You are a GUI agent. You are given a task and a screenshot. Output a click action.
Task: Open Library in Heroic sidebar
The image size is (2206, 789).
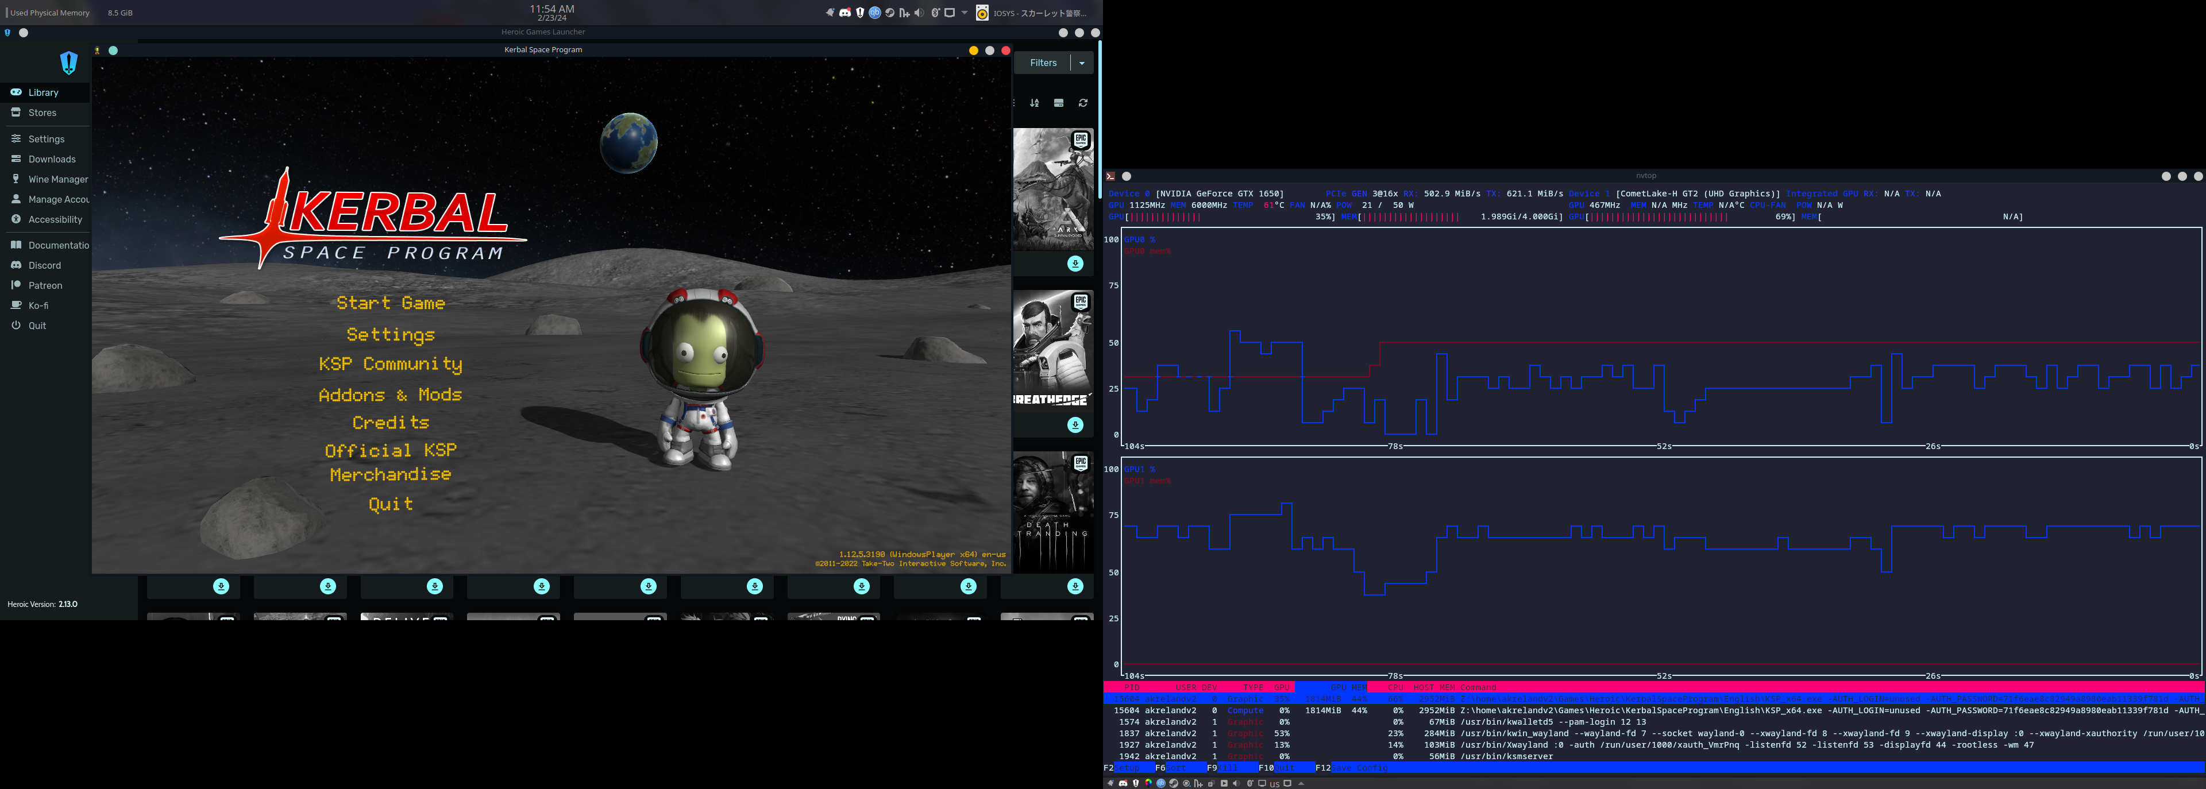45,92
